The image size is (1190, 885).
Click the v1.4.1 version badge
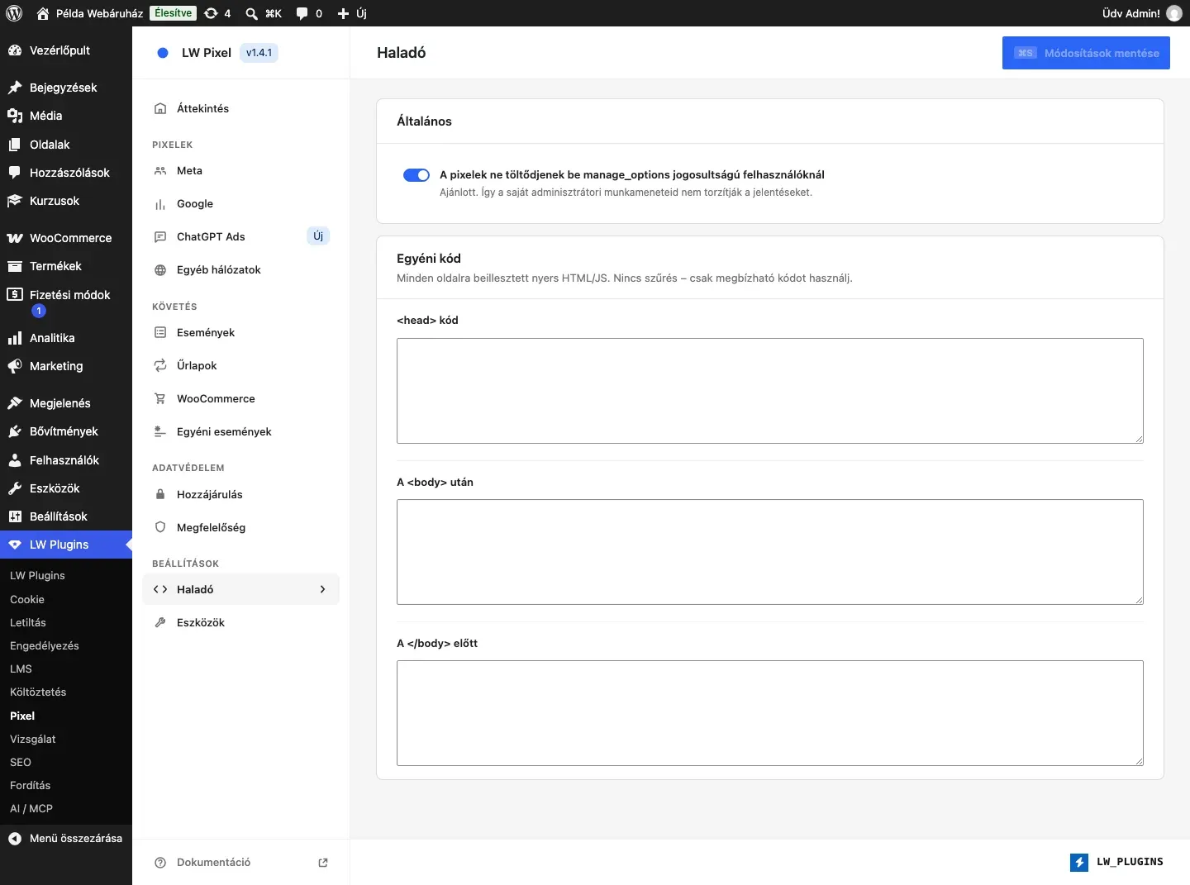(x=259, y=53)
